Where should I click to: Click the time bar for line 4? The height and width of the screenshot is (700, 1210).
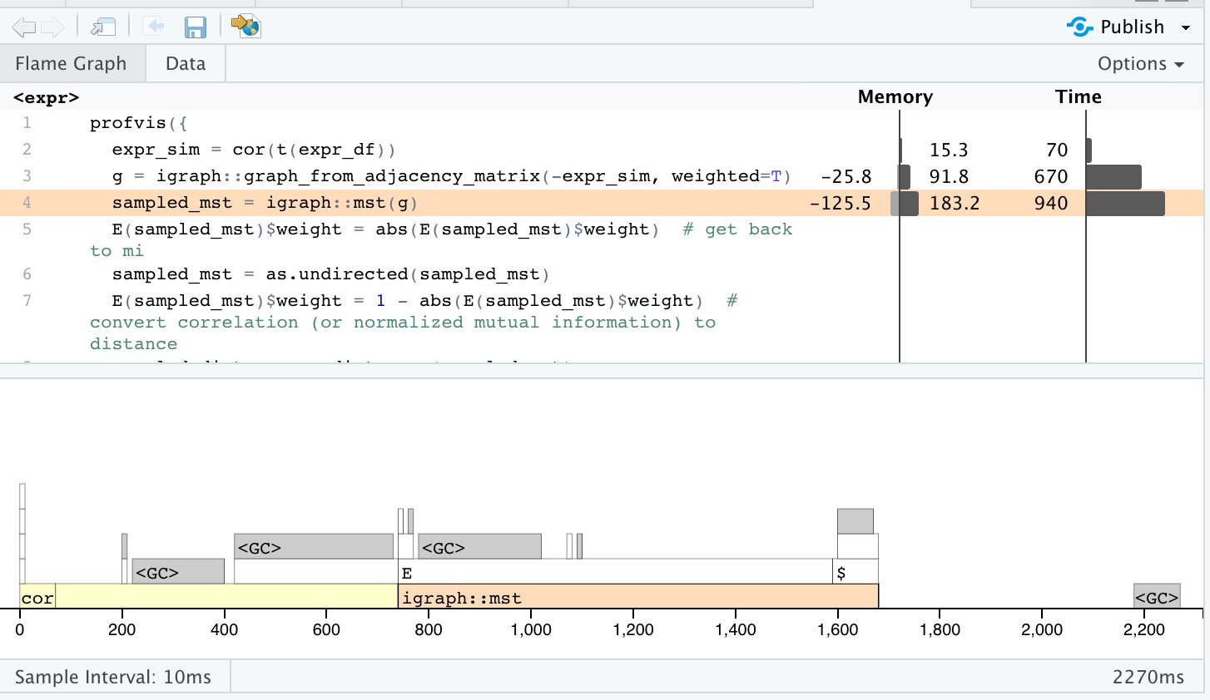(x=1125, y=203)
